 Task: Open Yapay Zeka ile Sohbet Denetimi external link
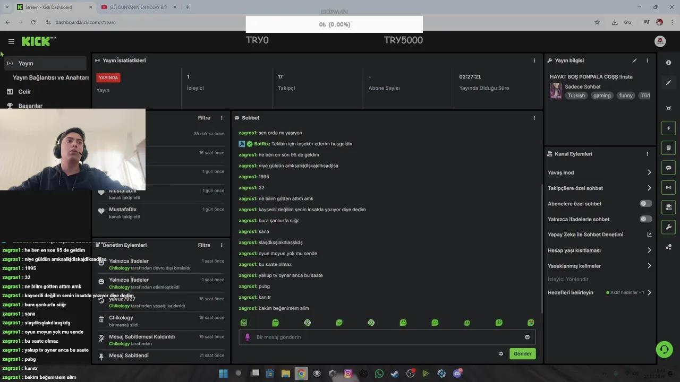click(x=649, y=235)
